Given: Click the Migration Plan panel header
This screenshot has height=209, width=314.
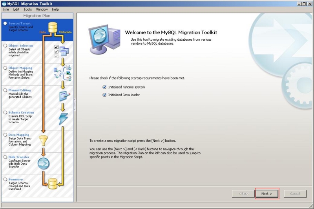Looking at the screenshot, I should [x=37, y=16].
